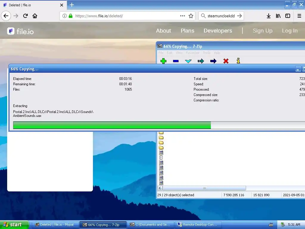Open the browser Library icon
This screenshot has width=305, height=229.
[x=278, y=16]
